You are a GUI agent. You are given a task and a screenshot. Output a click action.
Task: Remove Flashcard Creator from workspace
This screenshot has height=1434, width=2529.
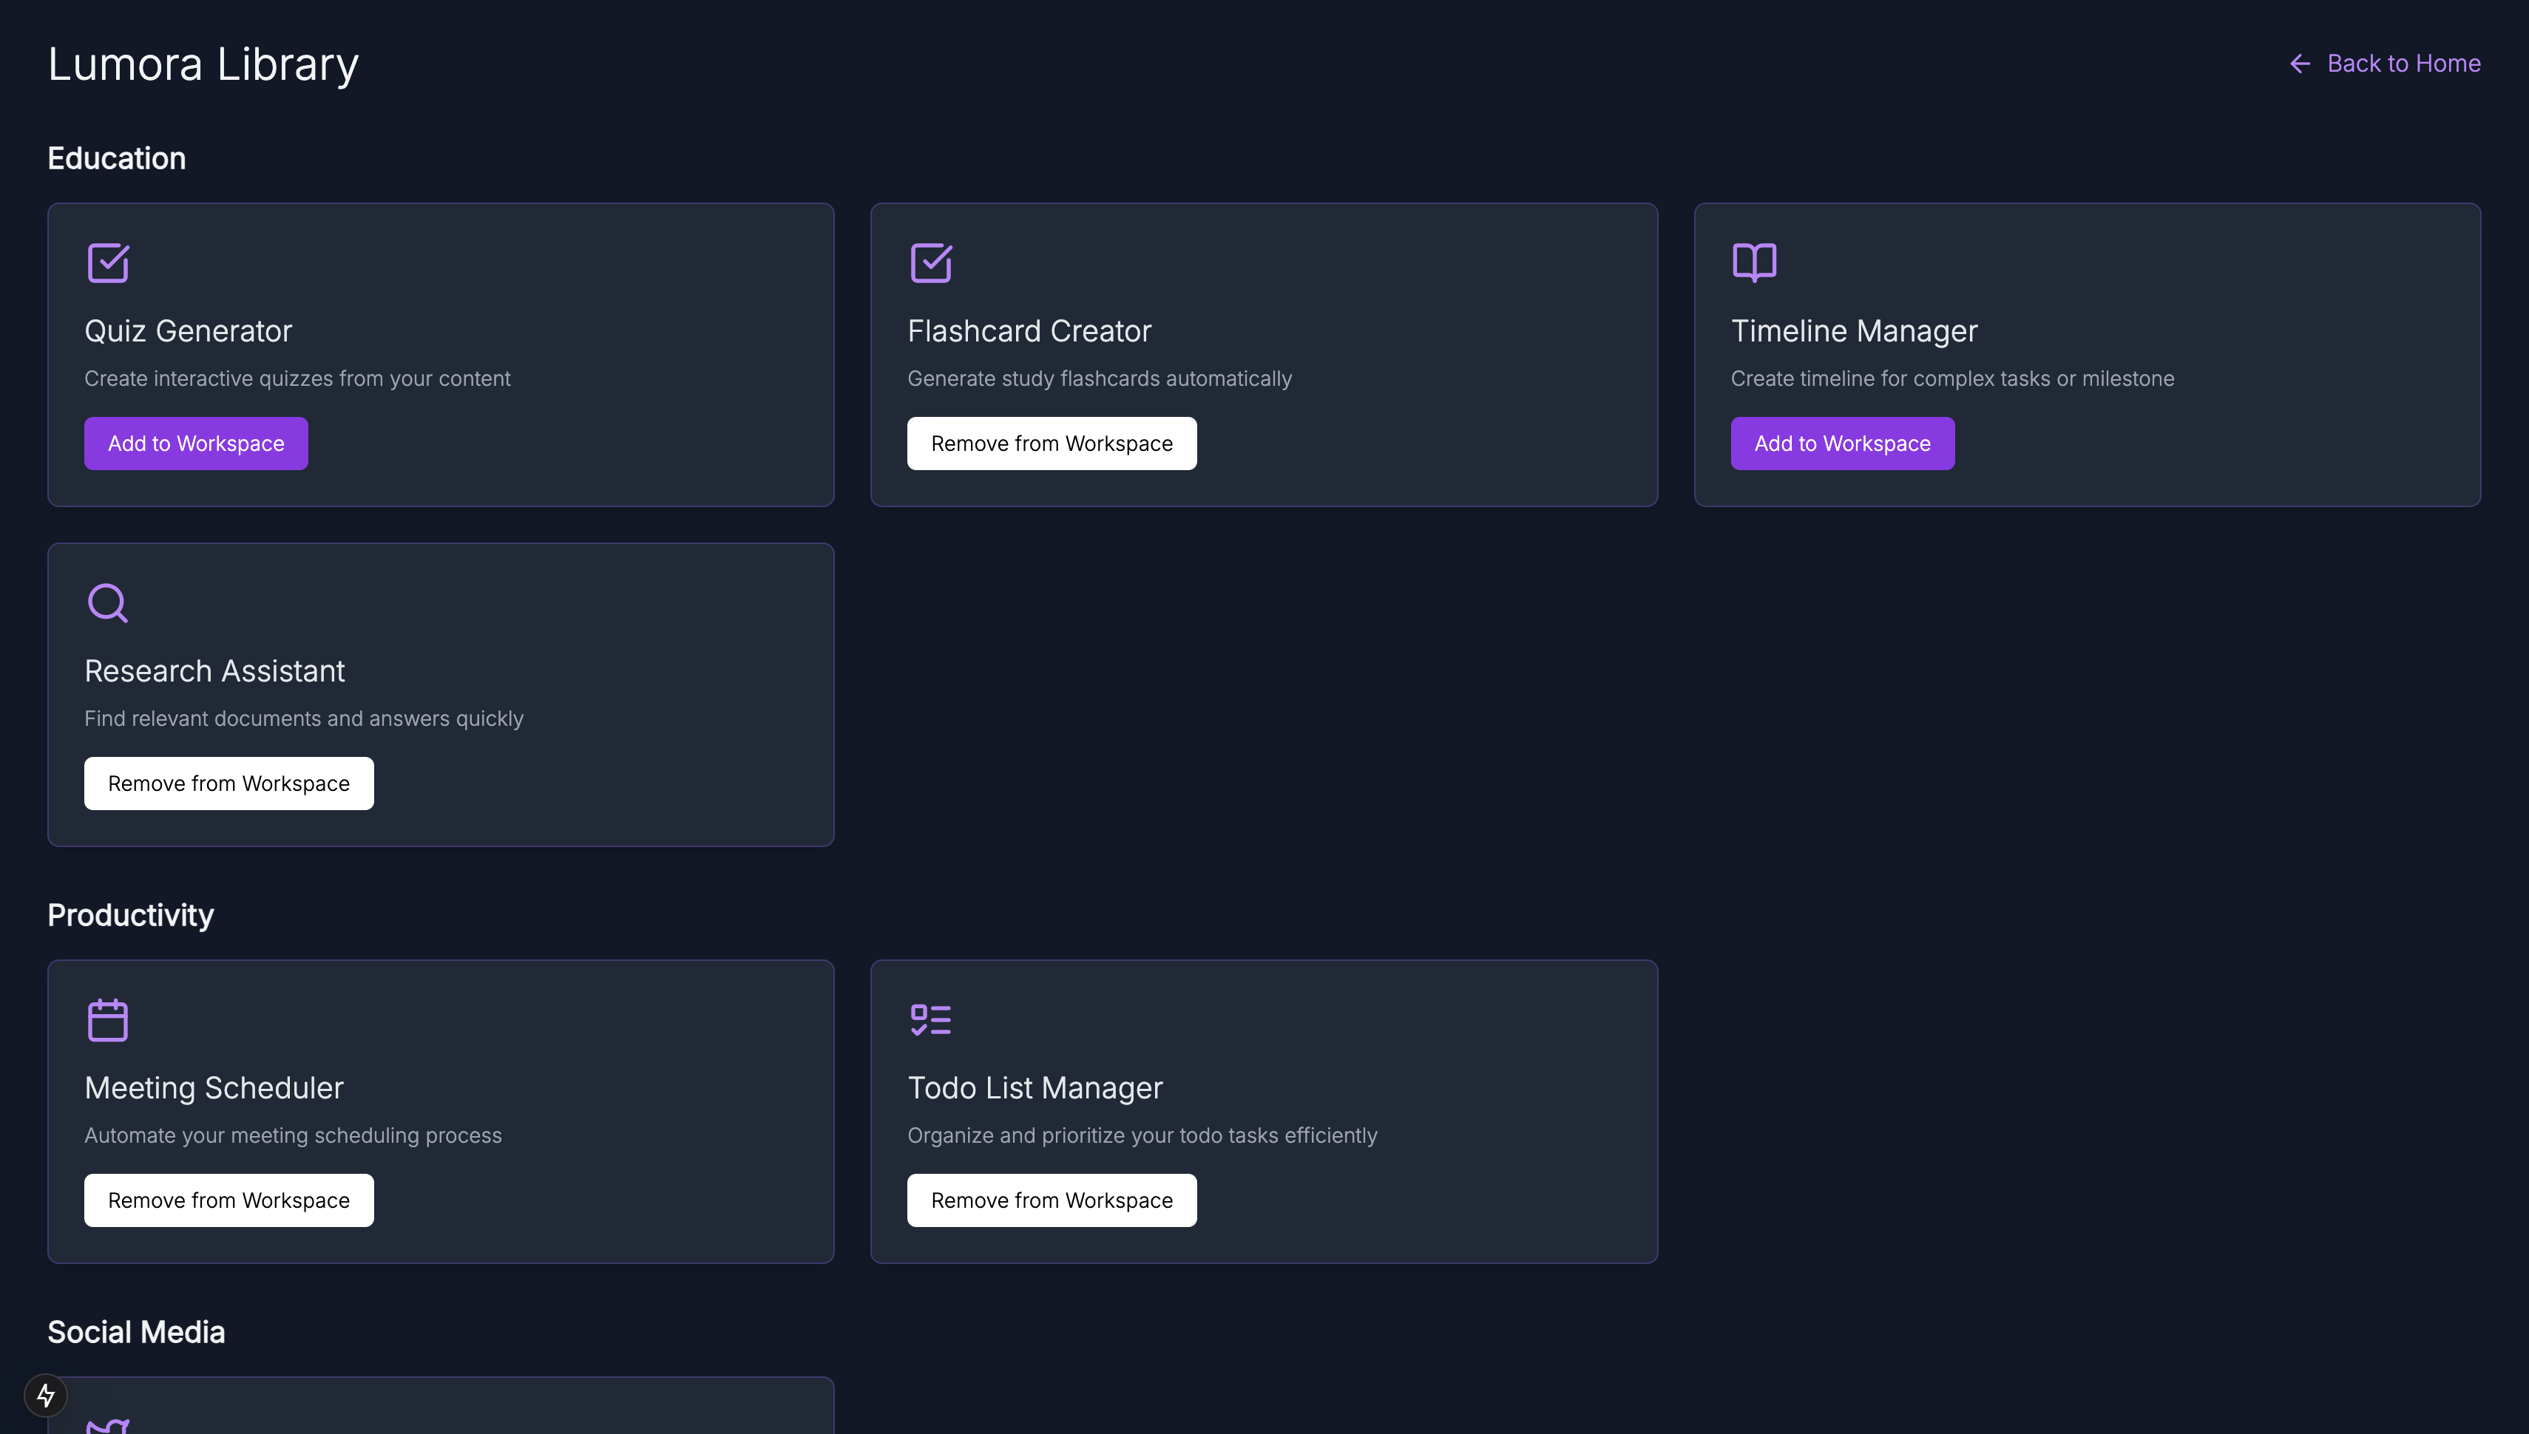click(x=1052, y=444)
